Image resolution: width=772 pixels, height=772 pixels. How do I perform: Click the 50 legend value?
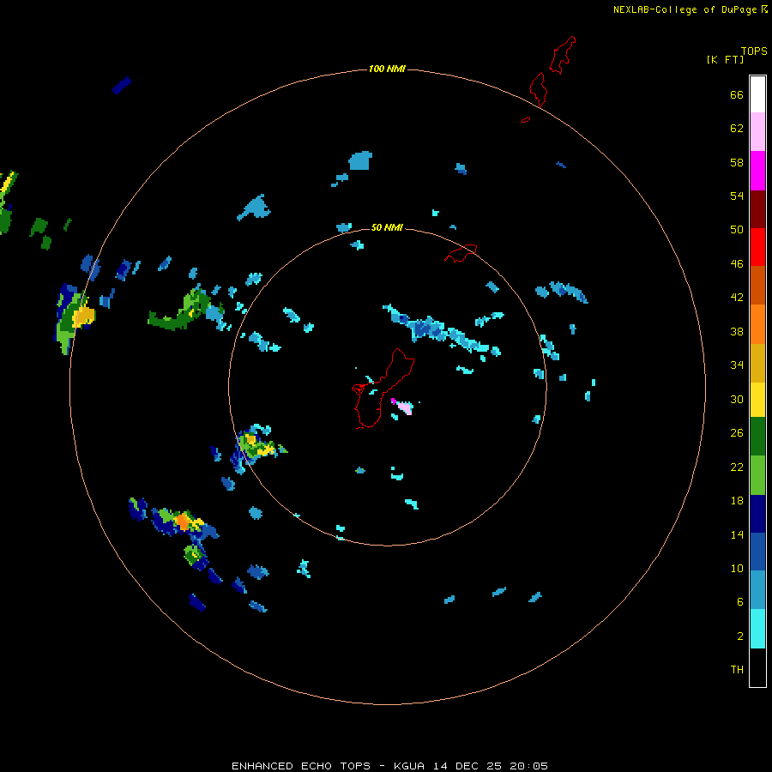click(737, 230)
